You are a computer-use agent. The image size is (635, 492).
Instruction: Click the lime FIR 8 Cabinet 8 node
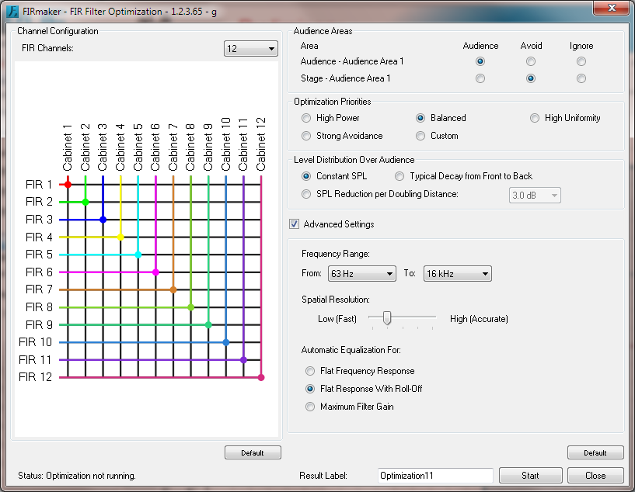[x=190, y=307]
